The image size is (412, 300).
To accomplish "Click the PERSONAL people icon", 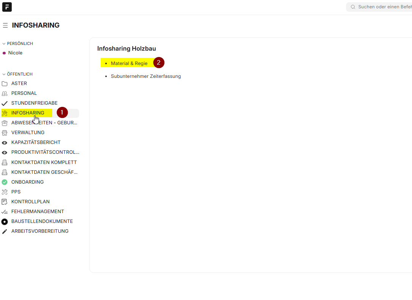I will click(5, 93).
